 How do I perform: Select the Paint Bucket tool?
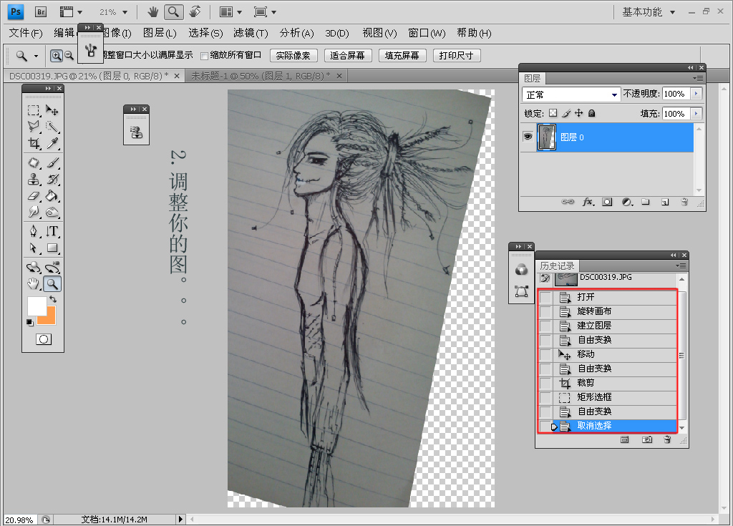tap(52, 196)
